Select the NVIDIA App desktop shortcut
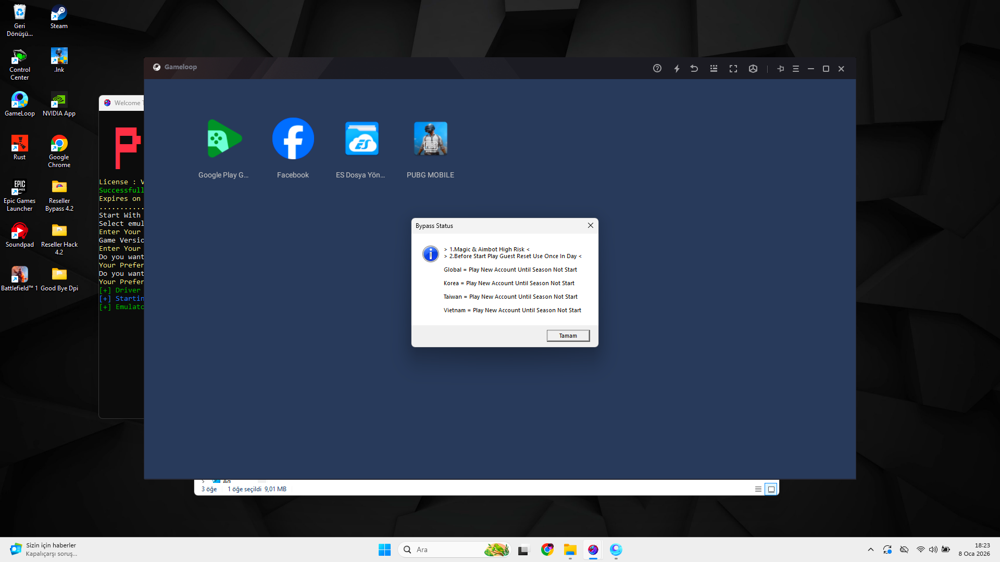The width and height of the screenshot is (1000, 562). 59,104
